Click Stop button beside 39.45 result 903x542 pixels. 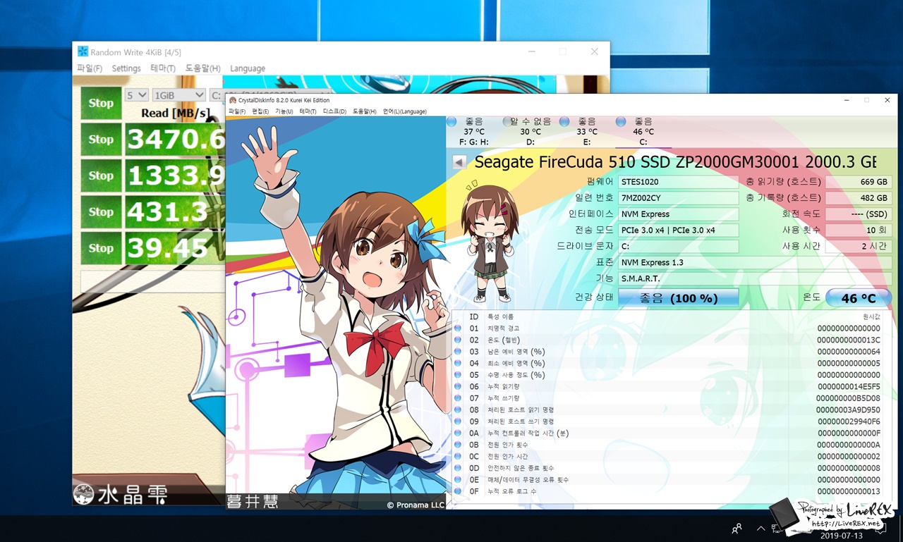point(101,248)
